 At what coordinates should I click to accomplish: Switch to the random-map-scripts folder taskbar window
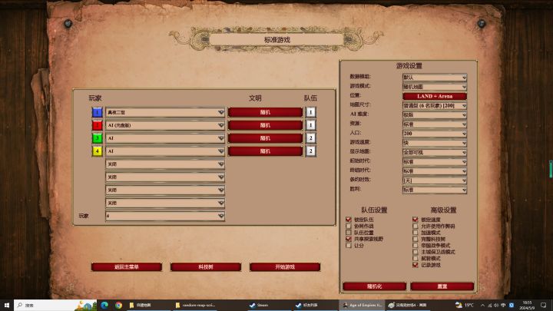tap(197, 305)
